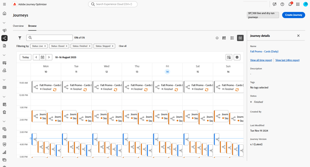Open the hamburger navigation menu
Image resolution: width=310 pixels, height=167 pixels.
[5, 4]
